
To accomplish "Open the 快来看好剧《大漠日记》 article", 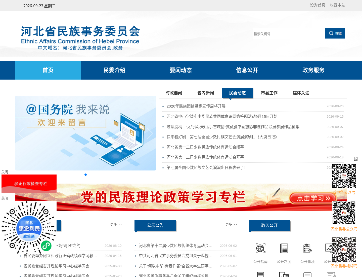I will (x=222, y=137).
